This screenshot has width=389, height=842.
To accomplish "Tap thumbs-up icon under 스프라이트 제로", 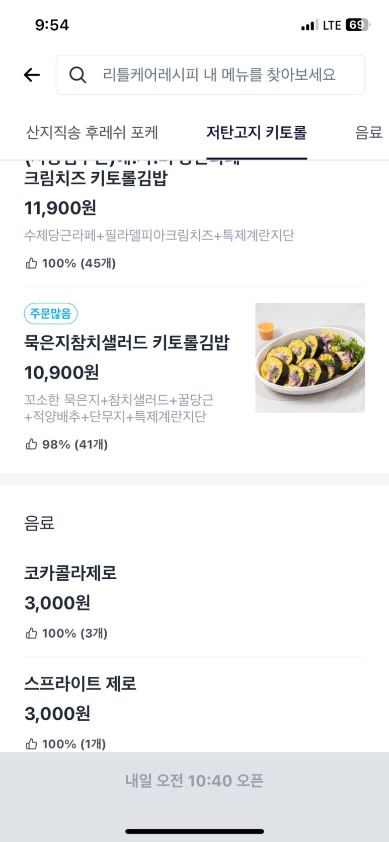I will [31, 744].
